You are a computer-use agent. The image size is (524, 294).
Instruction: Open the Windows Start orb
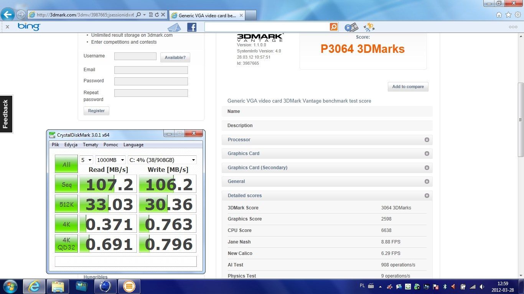point(10,286)
